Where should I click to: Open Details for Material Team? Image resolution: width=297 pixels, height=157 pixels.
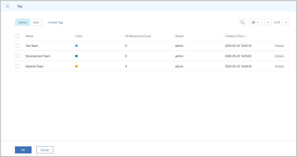[279, 66]
